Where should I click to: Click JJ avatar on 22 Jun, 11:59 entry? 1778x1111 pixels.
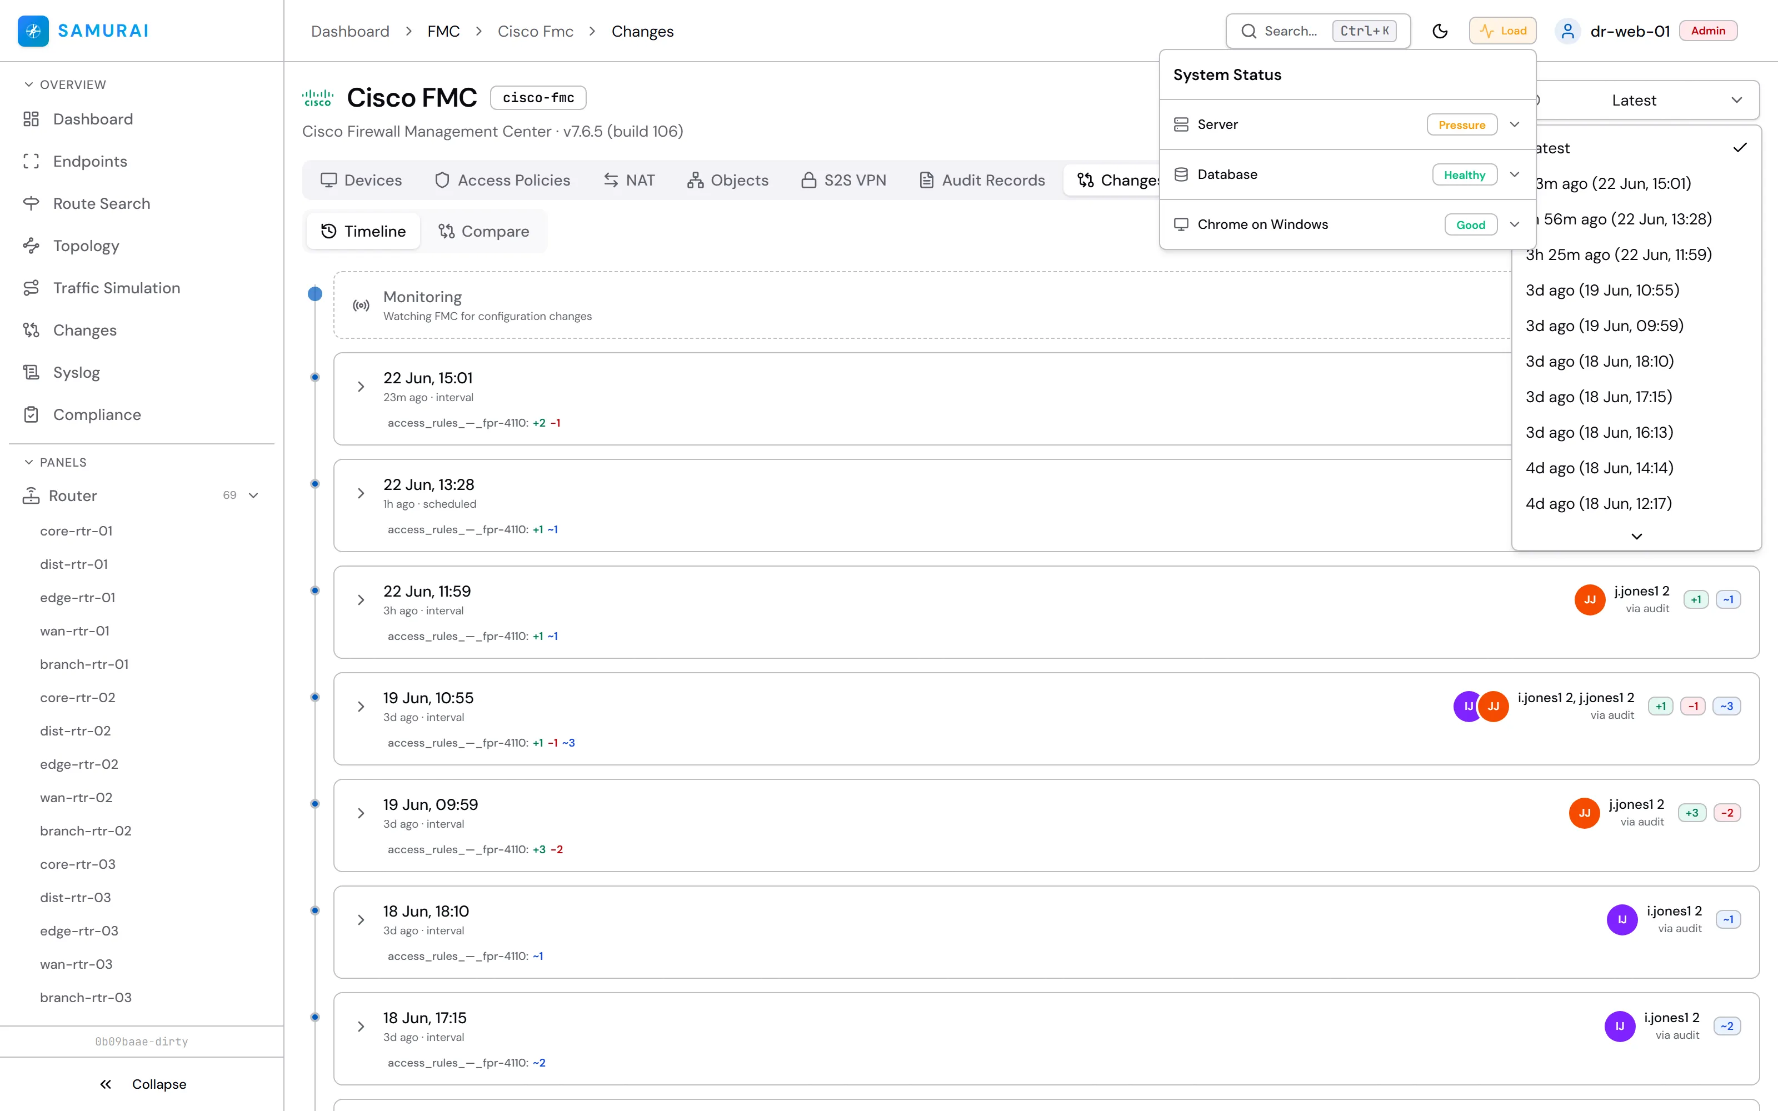click(x=1590, y=600)
